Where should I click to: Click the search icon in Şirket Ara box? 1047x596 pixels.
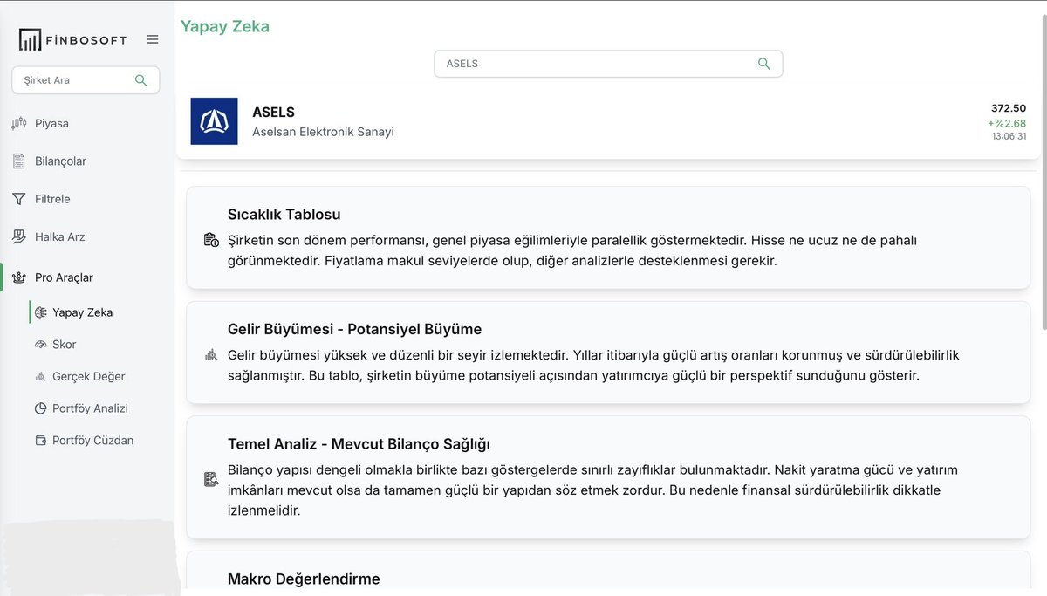pos(140,80)
